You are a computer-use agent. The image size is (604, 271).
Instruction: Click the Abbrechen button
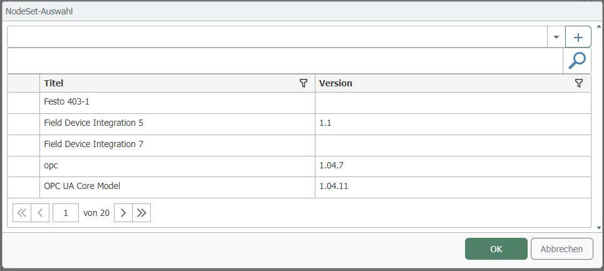click(561, 249)
